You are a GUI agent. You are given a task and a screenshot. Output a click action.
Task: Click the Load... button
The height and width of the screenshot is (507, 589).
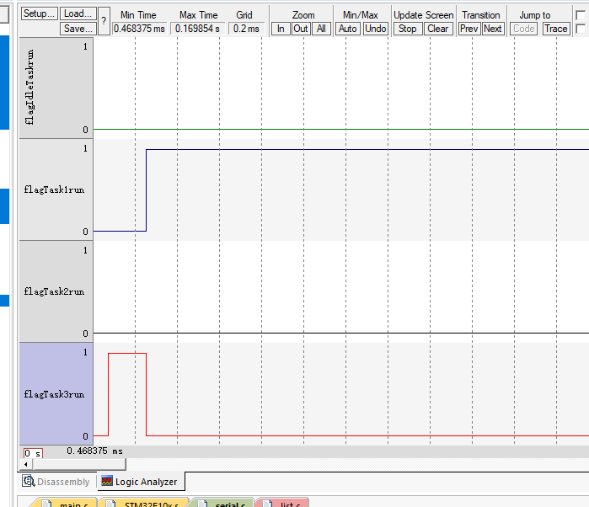(x=78, y=13)
